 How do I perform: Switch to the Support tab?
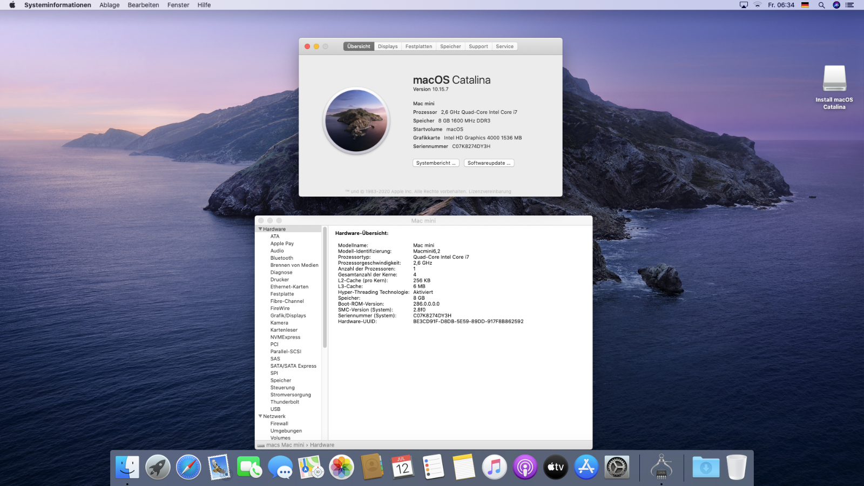coord(478,46)
